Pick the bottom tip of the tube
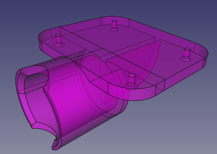This screenshot has width=217, height=154. tap(55, 146)
